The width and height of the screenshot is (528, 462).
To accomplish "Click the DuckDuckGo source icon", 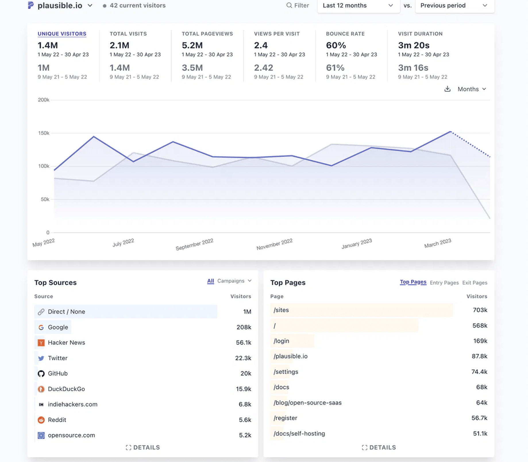I will (x=41, y=389).
